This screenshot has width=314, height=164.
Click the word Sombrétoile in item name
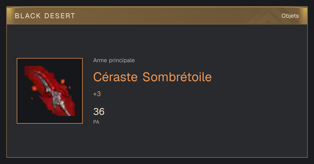[177, 77]
